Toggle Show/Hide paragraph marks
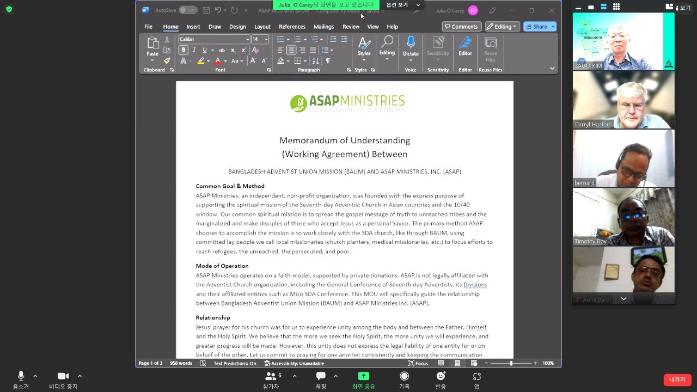 tap(327, 61)
